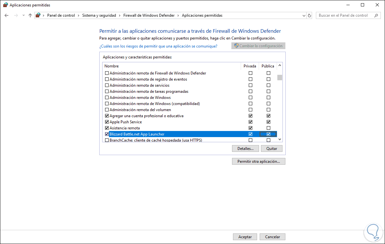Click the forward navigation arrow

coord(15,15)
